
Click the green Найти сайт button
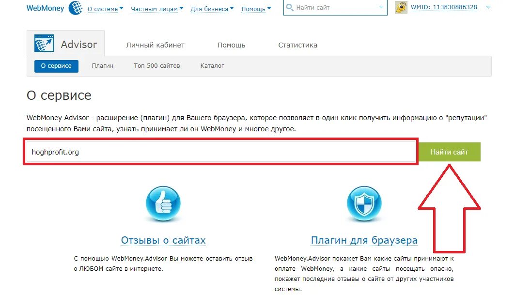point(449,152)
